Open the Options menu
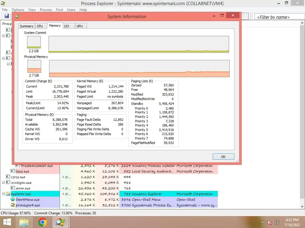 (18, 10)
